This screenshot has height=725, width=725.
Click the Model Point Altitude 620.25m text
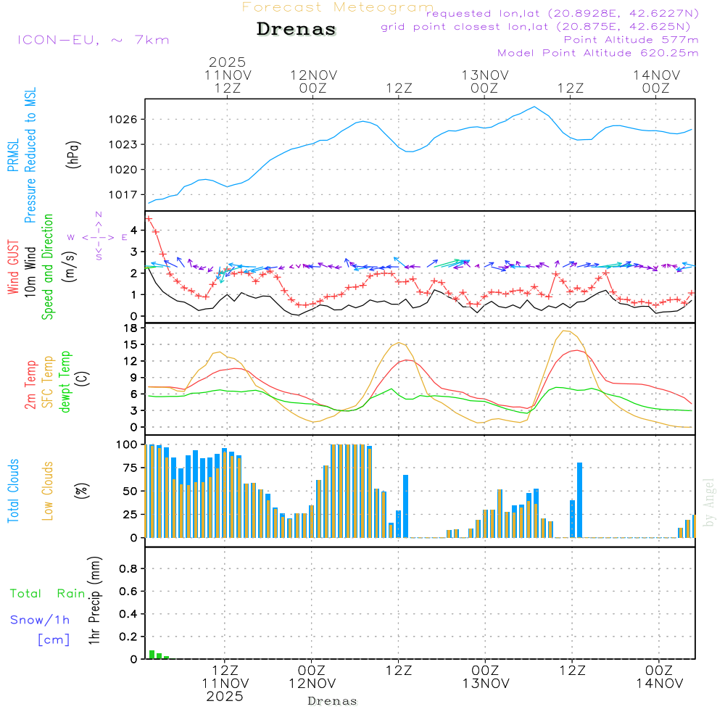tap(597, 53)
